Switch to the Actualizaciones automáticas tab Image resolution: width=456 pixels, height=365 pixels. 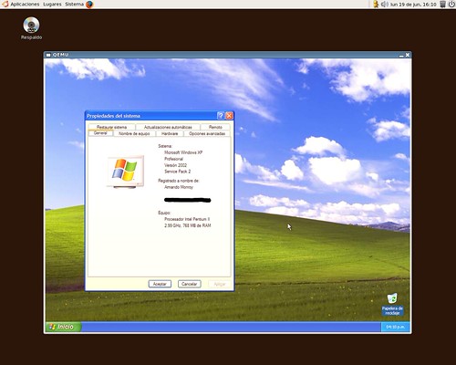[168, 127]
